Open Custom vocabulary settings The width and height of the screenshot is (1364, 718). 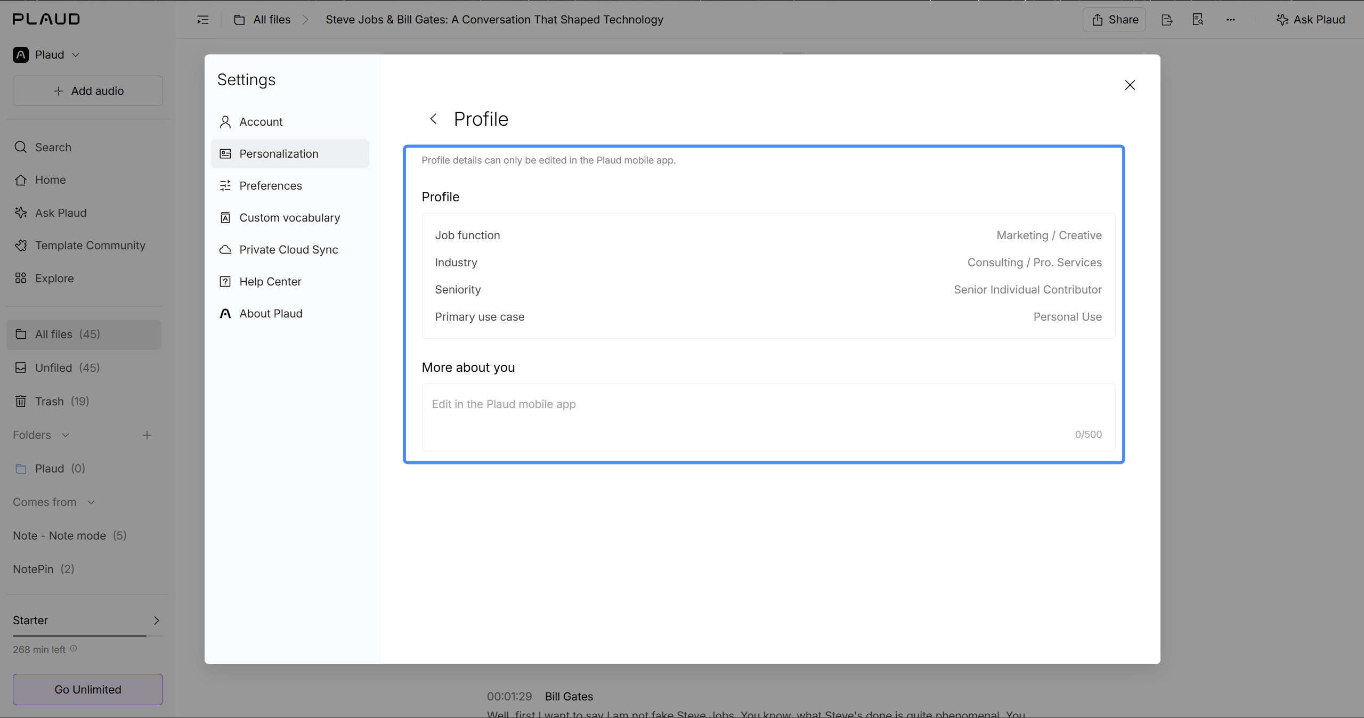coord(290,218)
